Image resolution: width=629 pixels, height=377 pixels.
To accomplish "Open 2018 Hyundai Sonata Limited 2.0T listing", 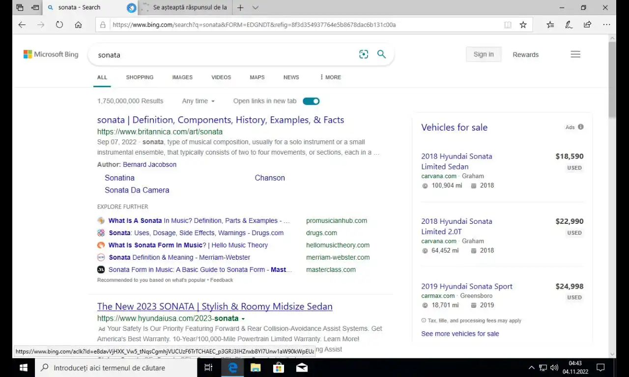I will [457, 226].
